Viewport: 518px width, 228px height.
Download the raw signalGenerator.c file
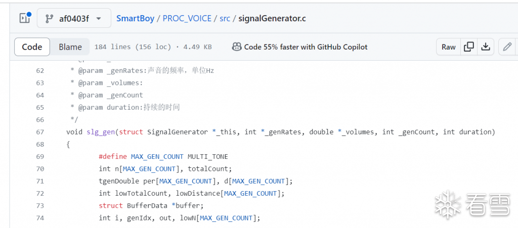485,47
